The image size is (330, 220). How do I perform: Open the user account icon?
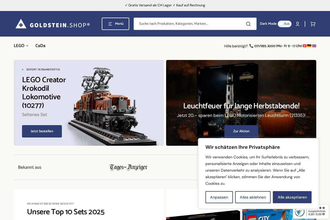pos(298,24)
